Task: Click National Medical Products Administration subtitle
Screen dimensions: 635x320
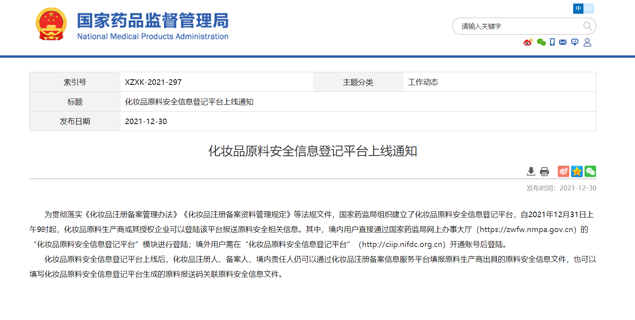Action: [153, 37]
